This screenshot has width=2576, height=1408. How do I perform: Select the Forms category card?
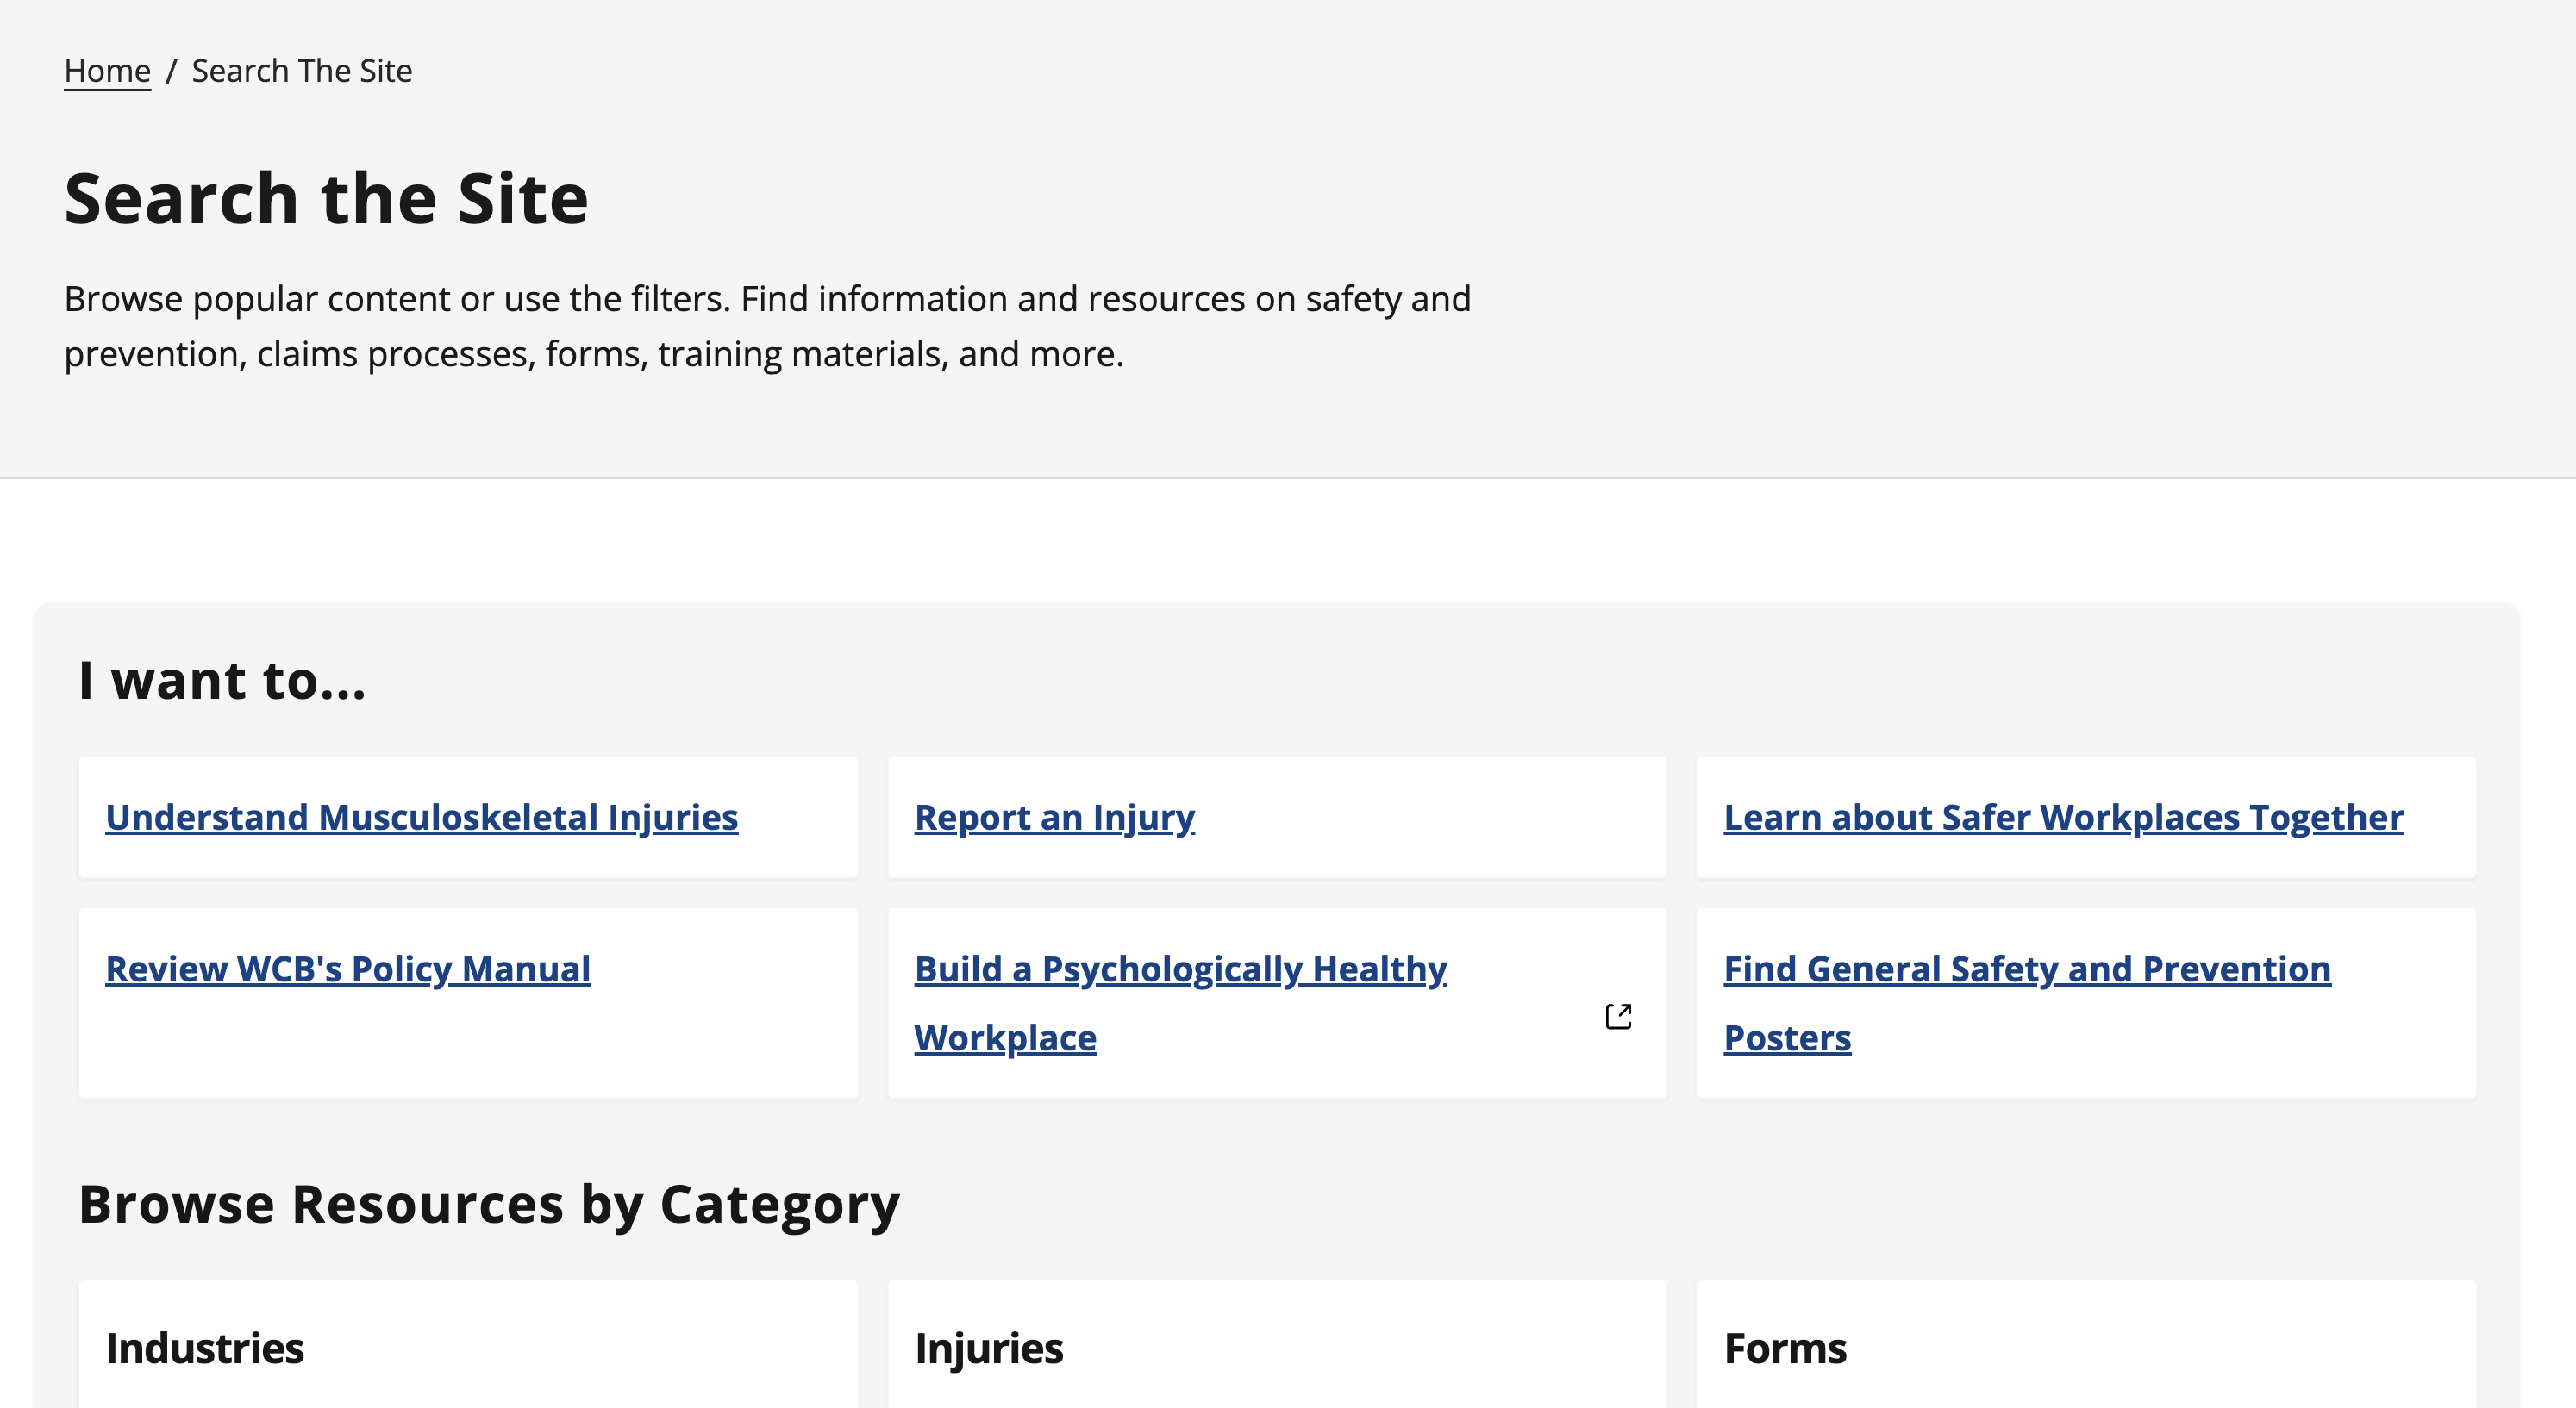point(2086,1344)
